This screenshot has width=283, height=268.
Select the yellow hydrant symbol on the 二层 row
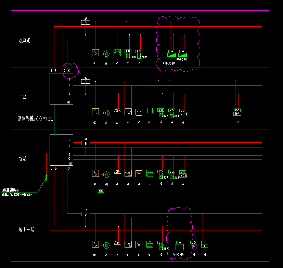click(x=128, y=112)
